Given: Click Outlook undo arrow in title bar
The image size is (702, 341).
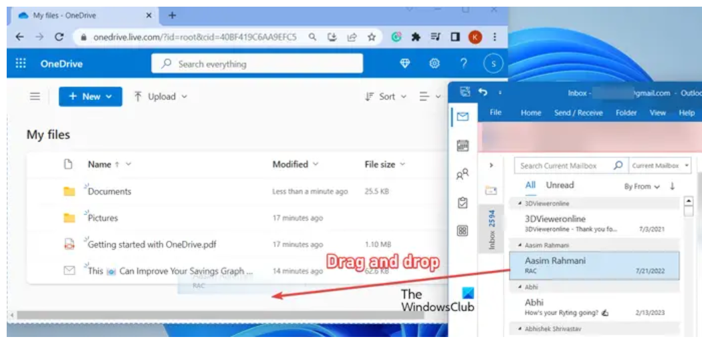Looking at the screenshot, I should pos(483,92).
